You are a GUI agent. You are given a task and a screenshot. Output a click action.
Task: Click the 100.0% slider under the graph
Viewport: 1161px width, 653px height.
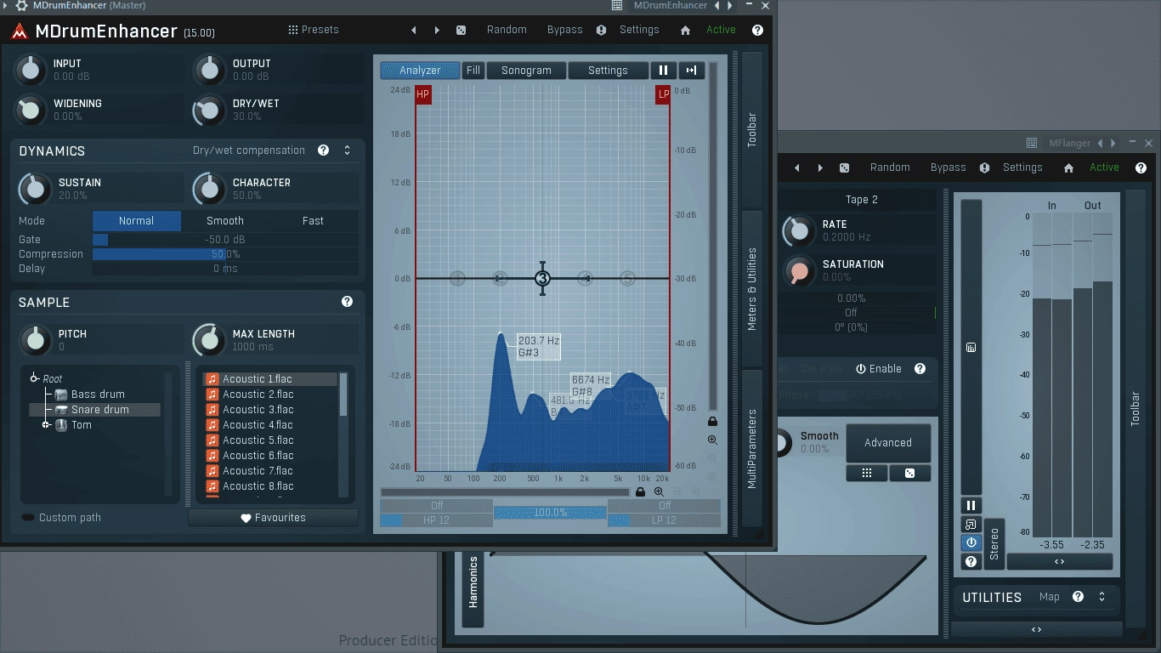(550, 513)
